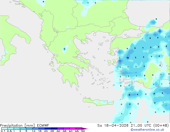Pick the 1–2 mm legend swatch
170x132 pixels.
(x=17, y=128)
